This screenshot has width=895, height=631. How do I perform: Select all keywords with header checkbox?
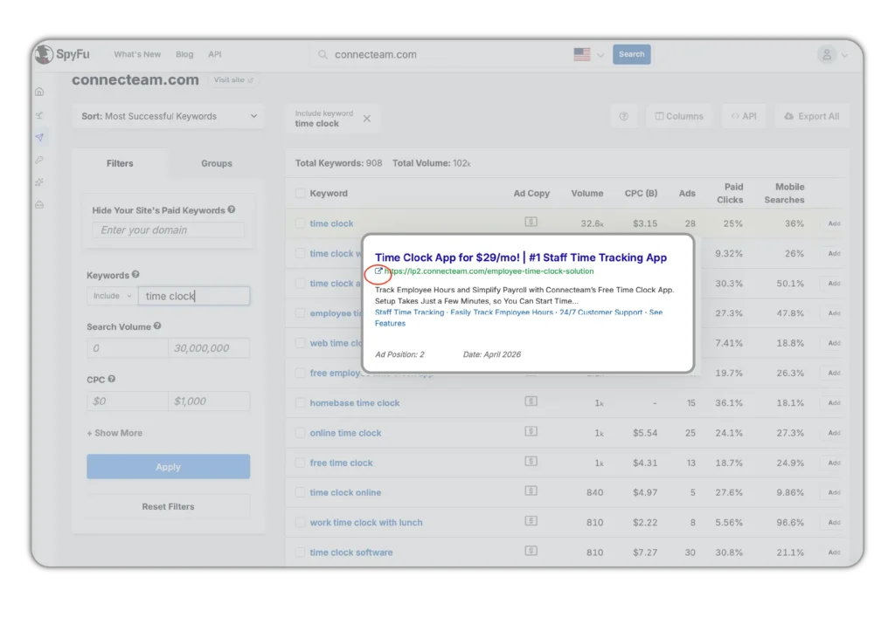[300, 193]
